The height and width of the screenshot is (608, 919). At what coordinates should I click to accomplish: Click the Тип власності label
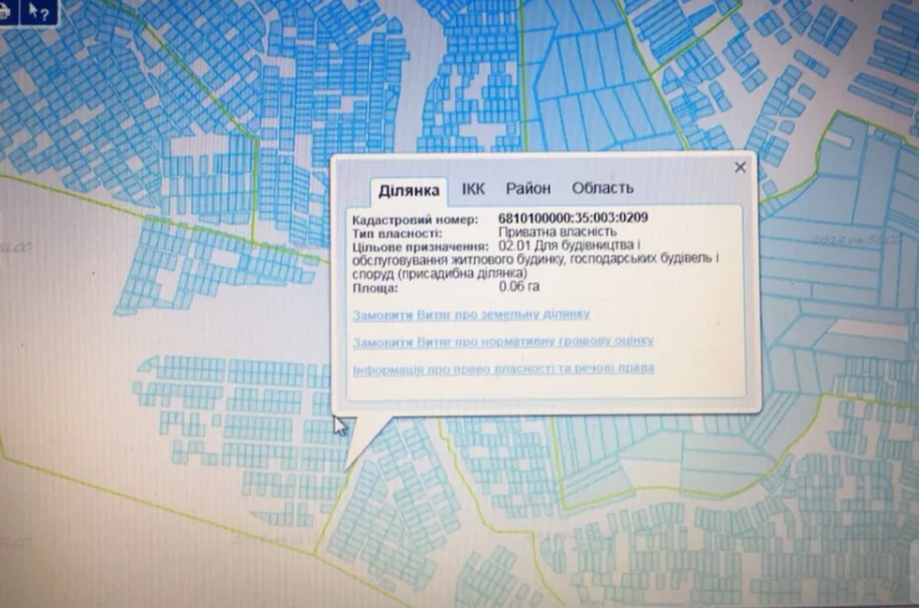[x=397, y=232]
